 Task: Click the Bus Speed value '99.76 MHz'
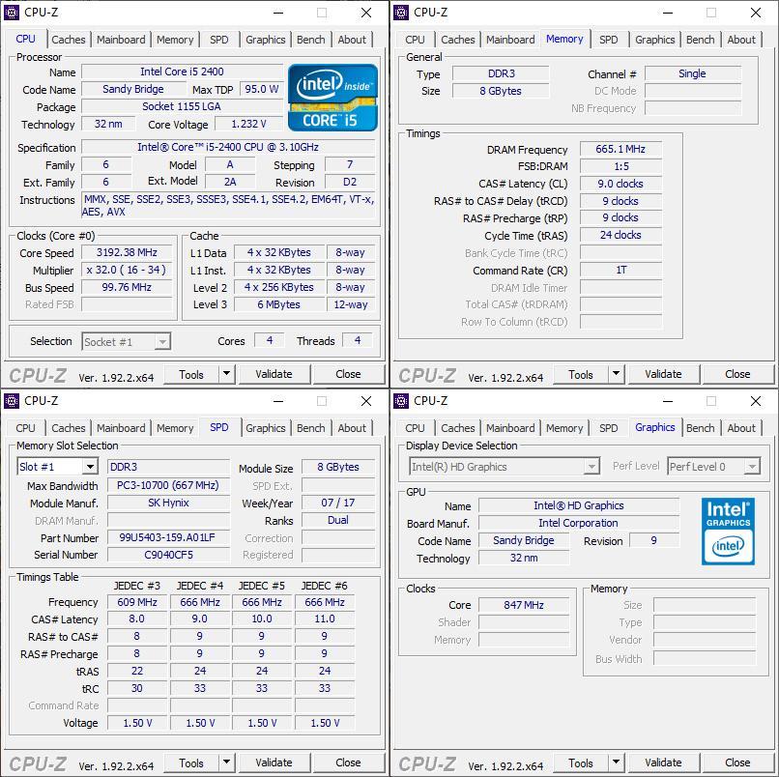[127, 287]
